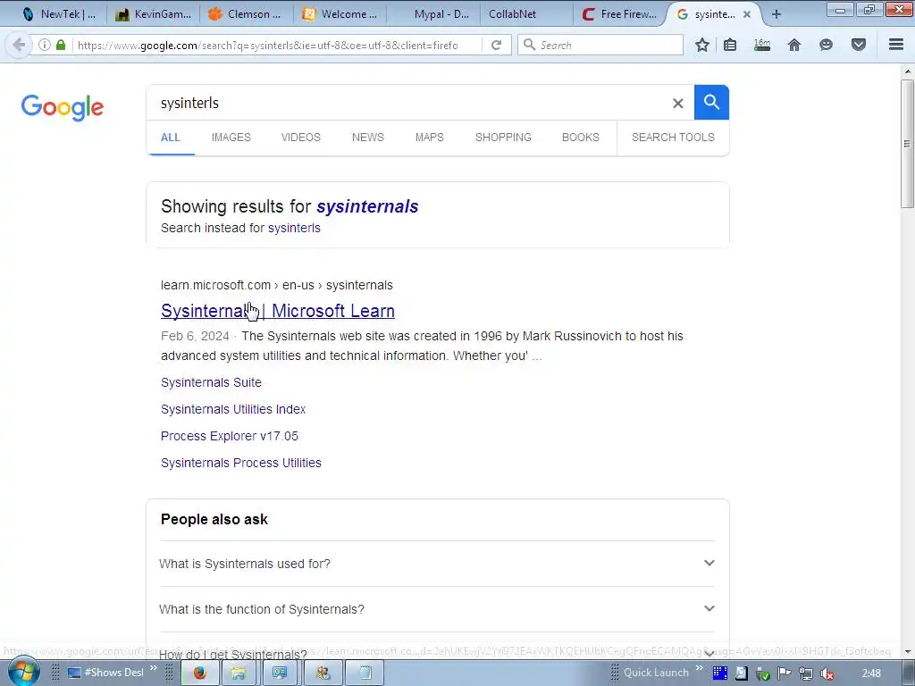The width and height of the screenshot is (915, 686).
Task: Click the green shield security tray icon
Action: point(763,673)
